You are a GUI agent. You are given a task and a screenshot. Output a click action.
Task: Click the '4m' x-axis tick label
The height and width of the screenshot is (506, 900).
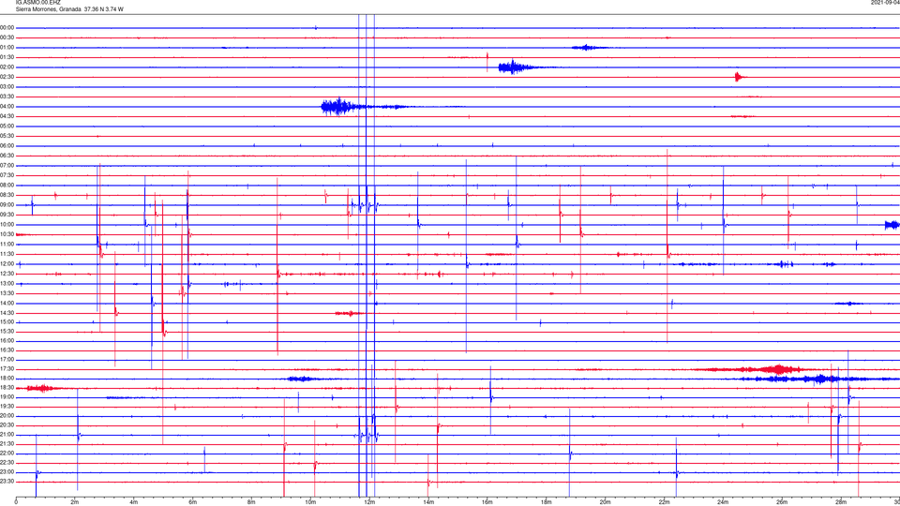tap(134, 502)
